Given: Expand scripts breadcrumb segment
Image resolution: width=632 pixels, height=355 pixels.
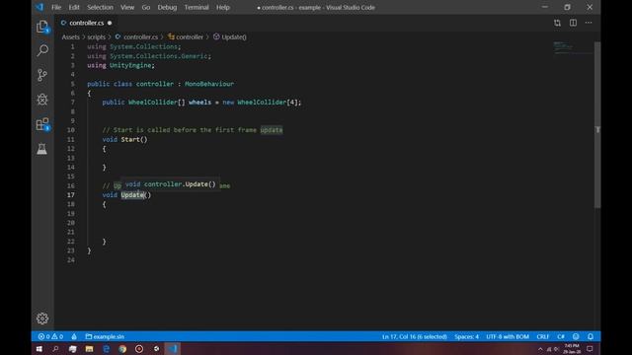Looking at the screenshot, I should coord(97,37).
